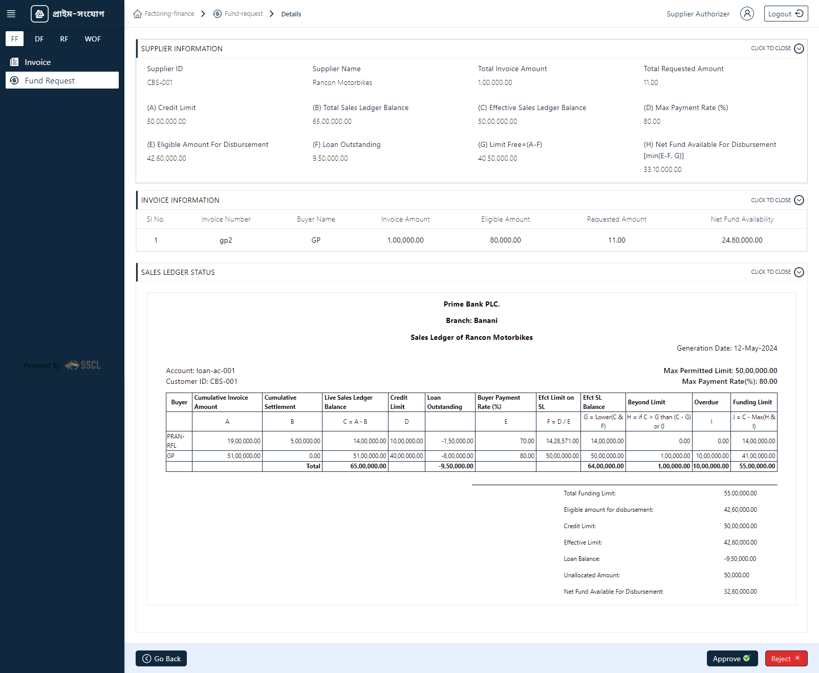Click Max Payment Rate value 80.00
Viewport: 819px width, 673px height.
coord(652,121)
